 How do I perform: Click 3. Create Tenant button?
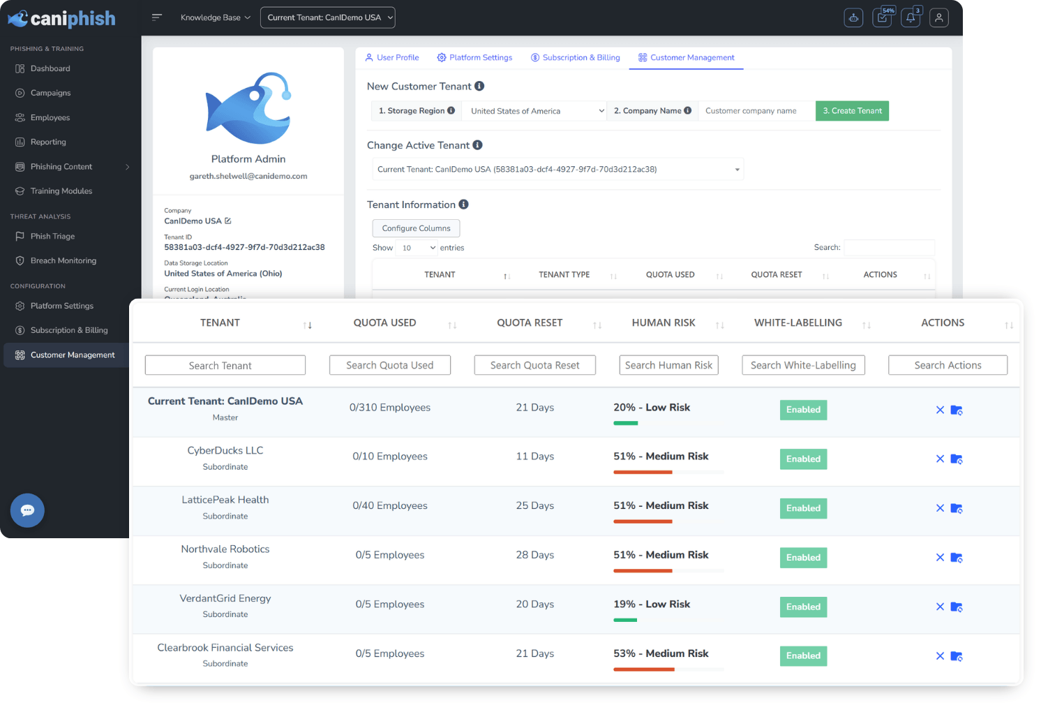point(852,111)
